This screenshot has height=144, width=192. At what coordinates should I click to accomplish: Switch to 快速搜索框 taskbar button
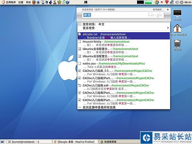[x=119, y=142]
